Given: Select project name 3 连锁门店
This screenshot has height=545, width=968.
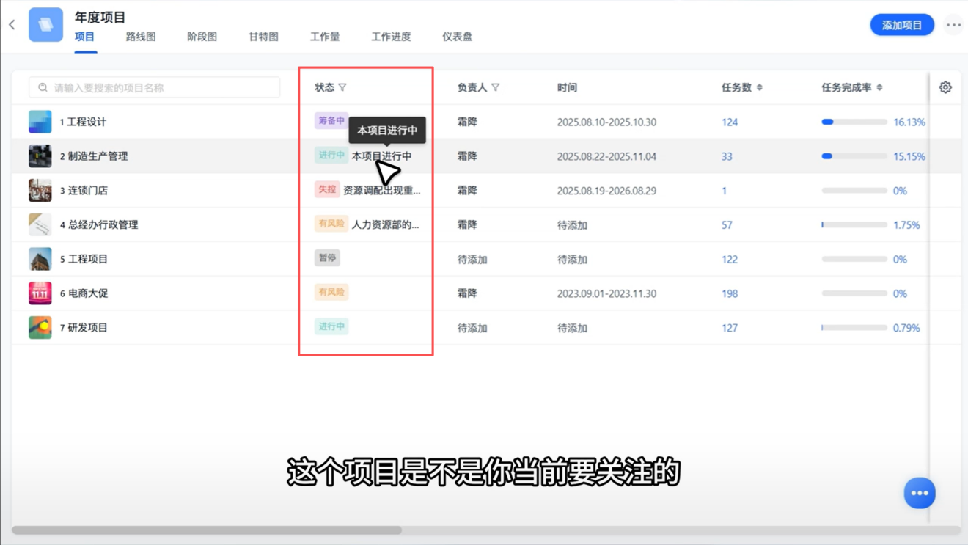Looking at the screenshot, I should (x=84, y=190).
